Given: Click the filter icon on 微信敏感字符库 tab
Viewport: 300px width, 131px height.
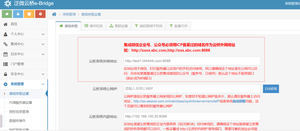Looking at the screenshot, I should [x=136, y=26].
